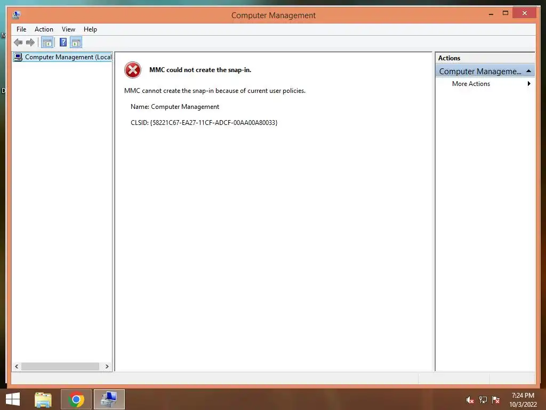Click the taskbar clock showing 7:24 PM
The width and height of the screenshot is (546, 410).
tap(523, 400)
